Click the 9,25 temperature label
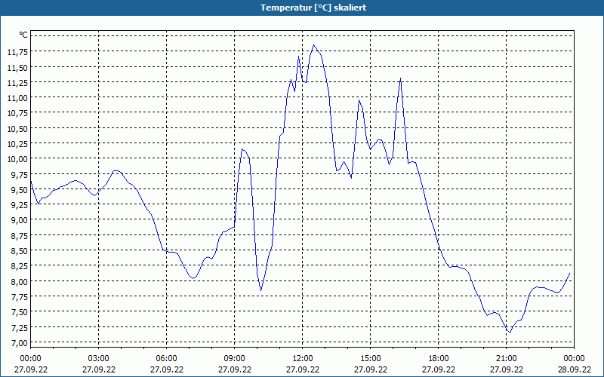Screen dimensions: 604x377 (x=19, y=204)
